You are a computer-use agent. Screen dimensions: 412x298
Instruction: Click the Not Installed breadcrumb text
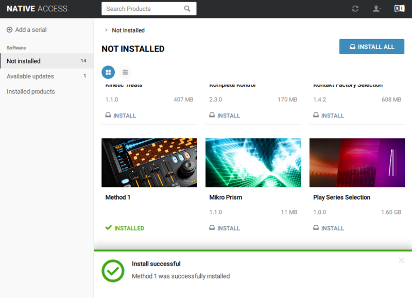128,30
